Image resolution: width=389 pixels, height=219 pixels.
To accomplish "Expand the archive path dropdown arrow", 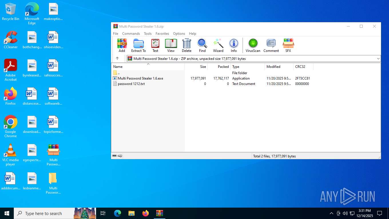I will [x=378, y=59].
